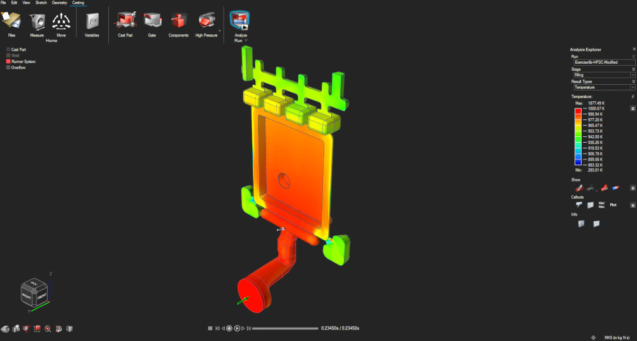Record the animation
637x341 pixels.
point(229,328)
